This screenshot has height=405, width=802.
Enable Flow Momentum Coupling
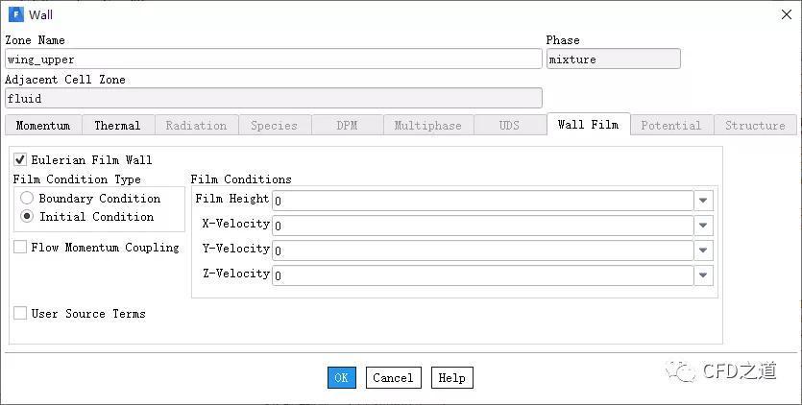(20, 248)
